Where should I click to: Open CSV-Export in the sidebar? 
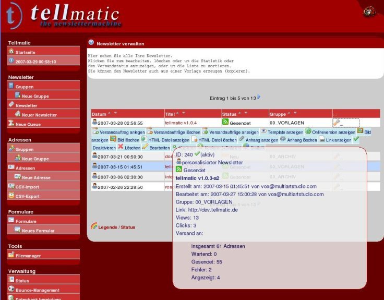[27, 196]
